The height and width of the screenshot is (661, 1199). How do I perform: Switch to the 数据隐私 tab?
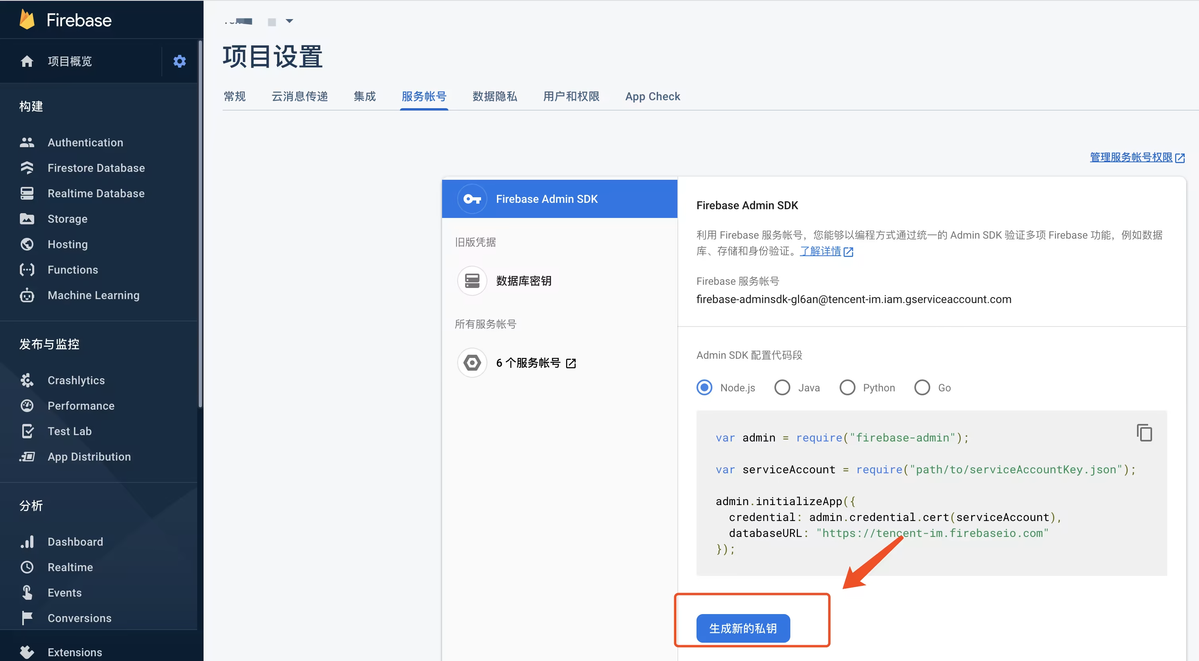tap(494, 96)
